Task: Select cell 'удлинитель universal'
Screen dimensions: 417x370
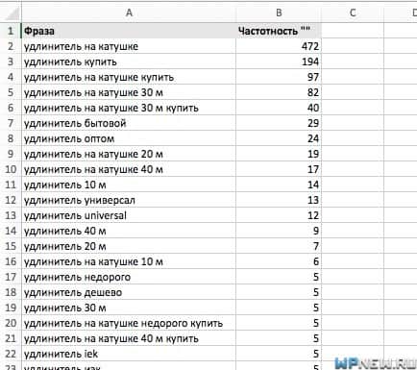Action: [x=129, y=215]
